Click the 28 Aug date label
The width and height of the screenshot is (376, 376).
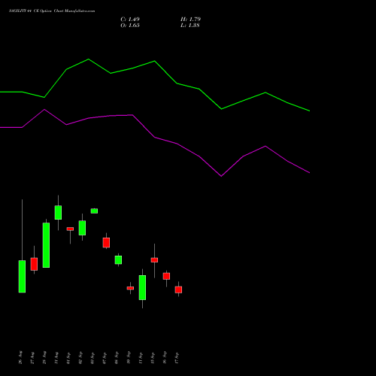pyautogui.click(x=44, y=357)
